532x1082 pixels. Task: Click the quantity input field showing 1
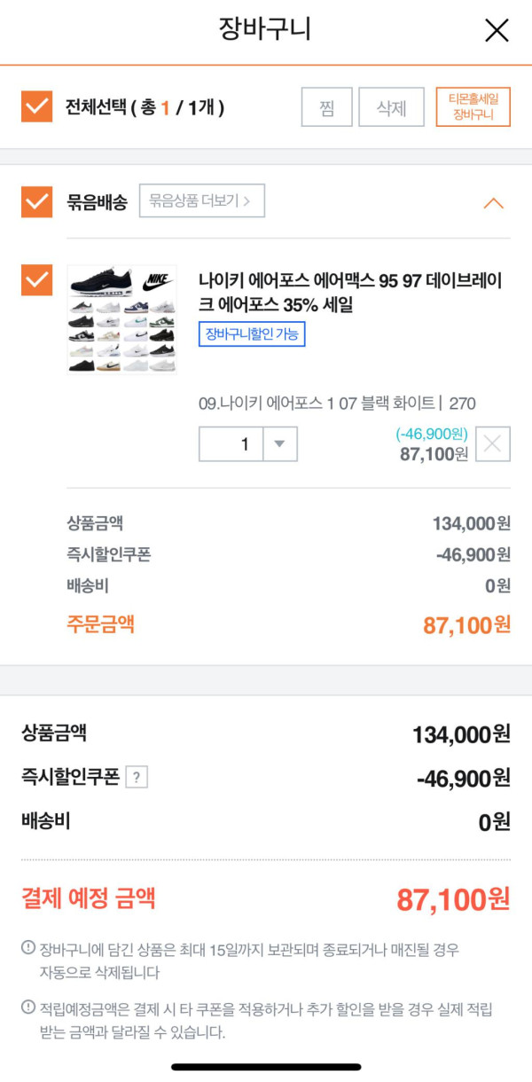pos(231,444)
